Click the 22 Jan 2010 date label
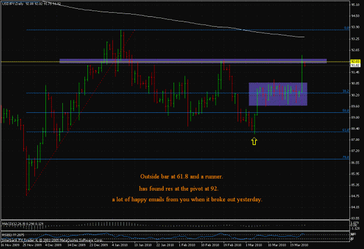 (x=165, y=245)
